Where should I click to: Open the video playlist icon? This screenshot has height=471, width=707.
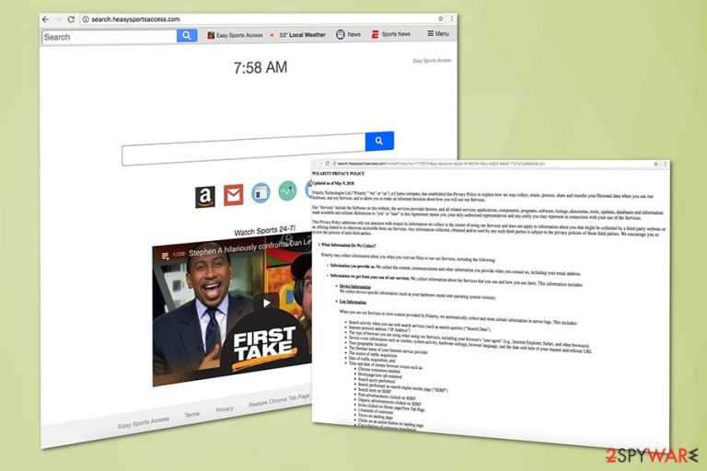[x=166, y=256]
